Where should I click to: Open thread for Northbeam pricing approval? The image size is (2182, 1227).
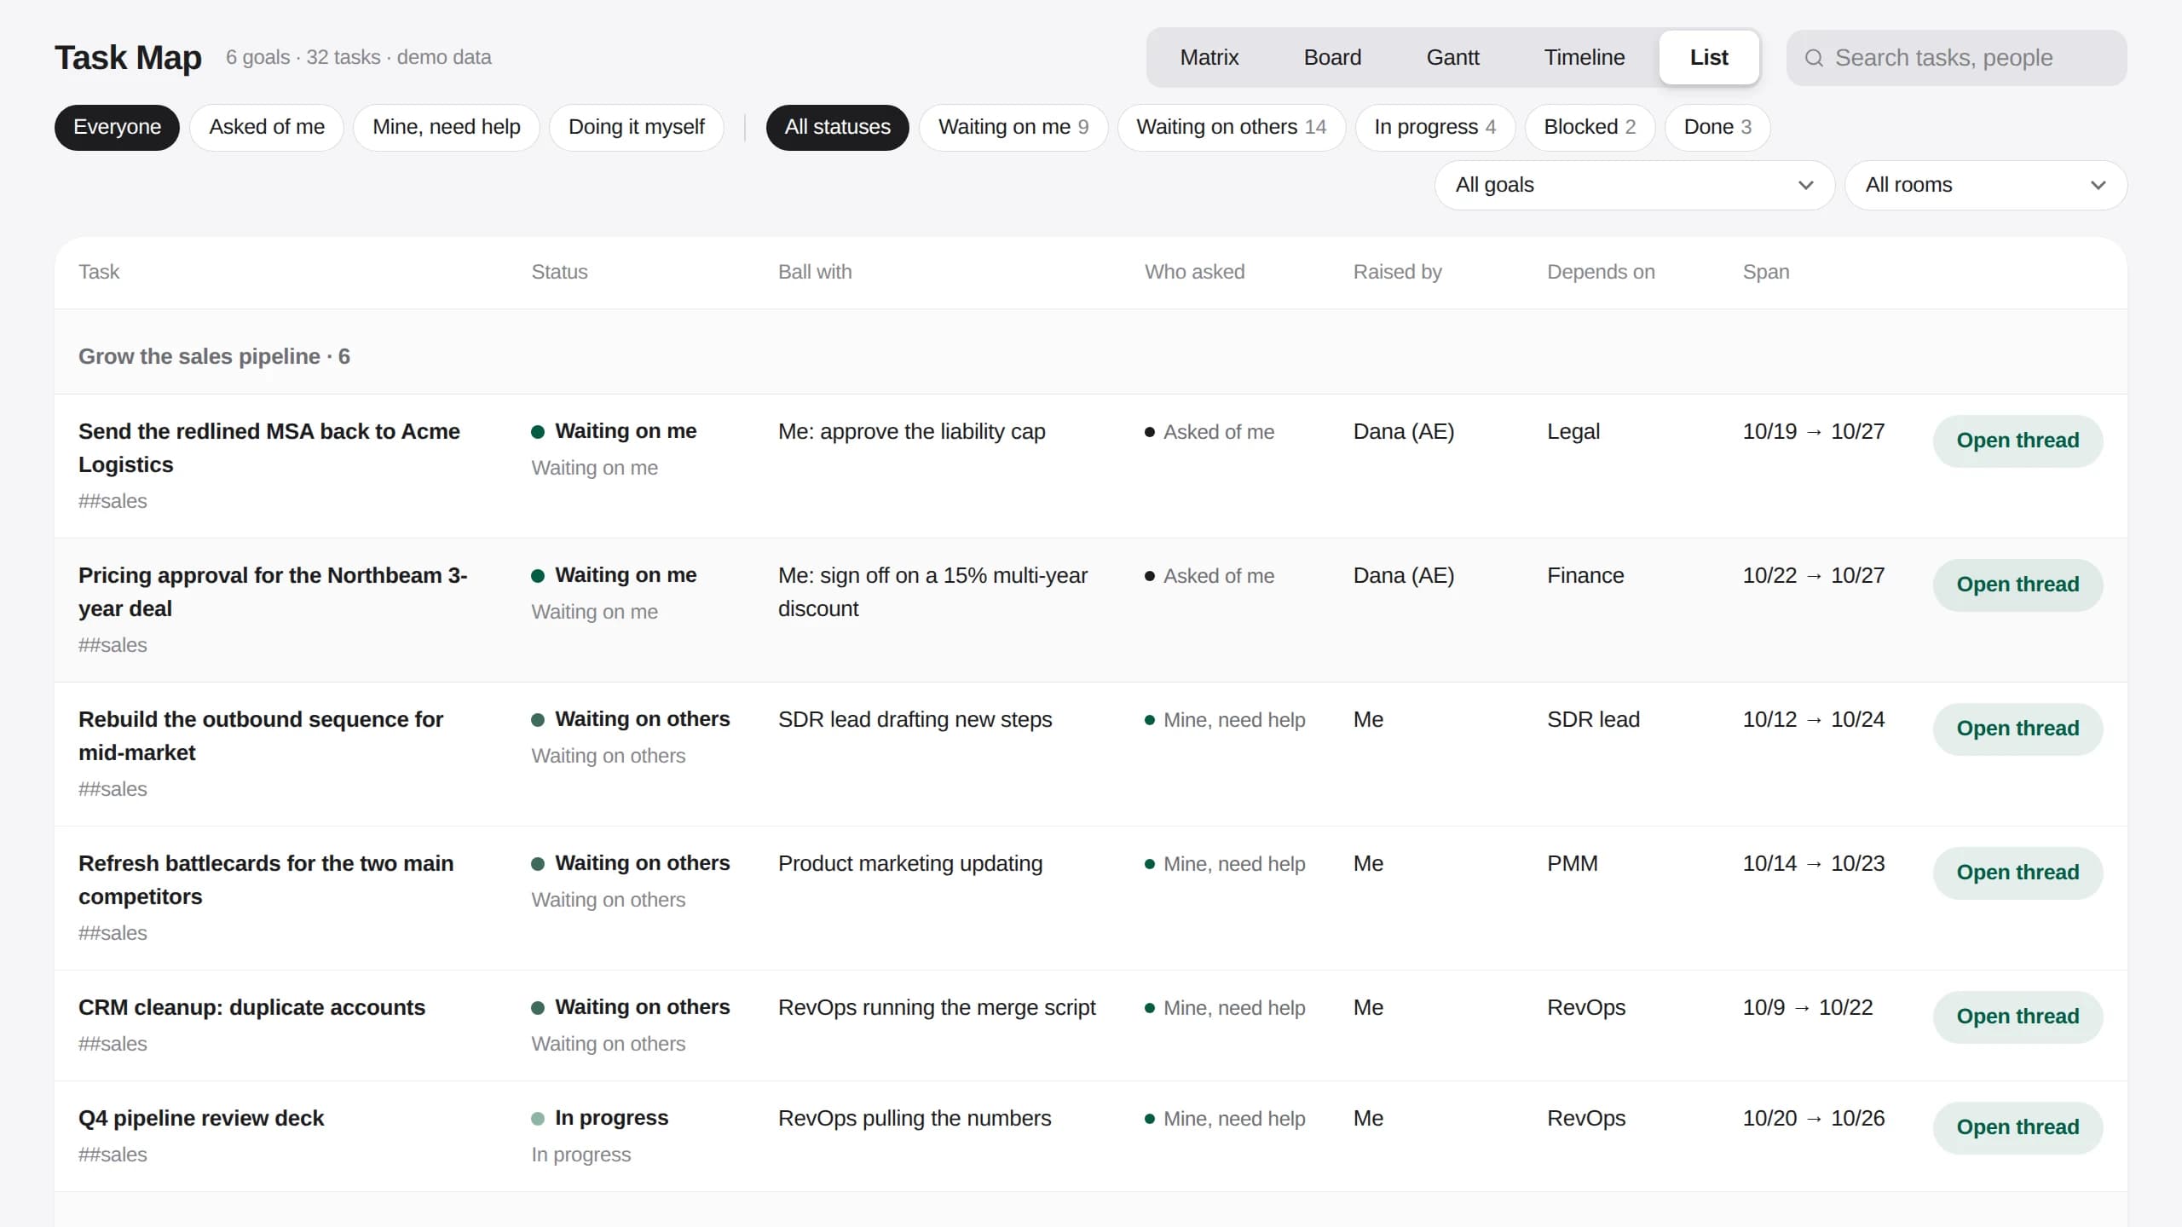pyautogui.click(x=2017, y=585)
